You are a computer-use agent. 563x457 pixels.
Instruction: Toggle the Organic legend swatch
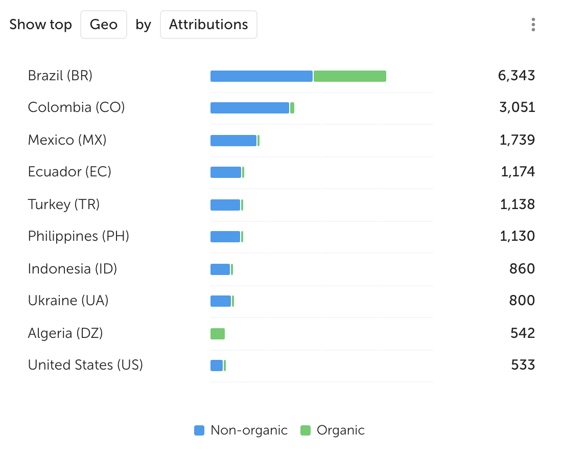pyautogui.click(x=306, y=430)
